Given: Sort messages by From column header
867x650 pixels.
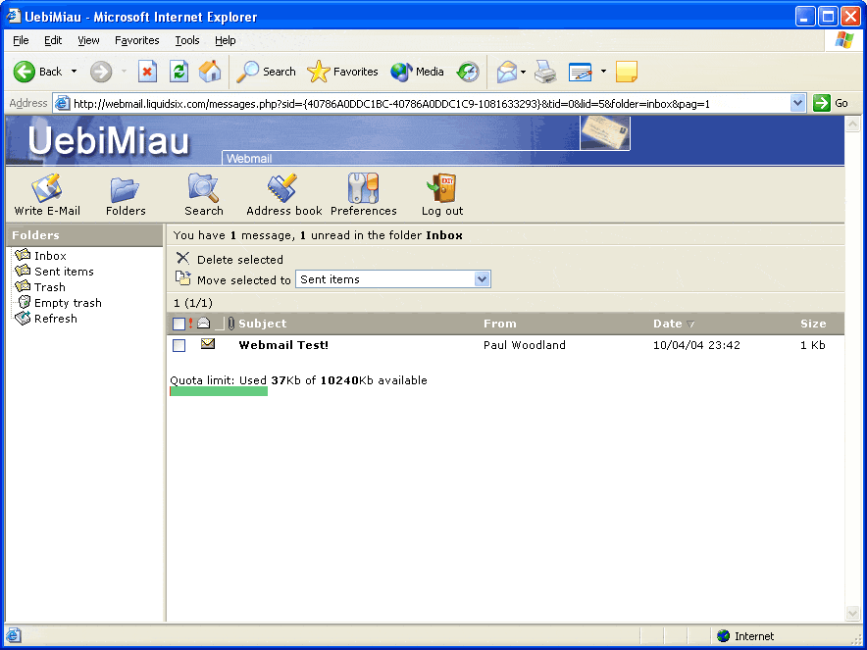Looking at the screenshot, I should click(499, 324).
